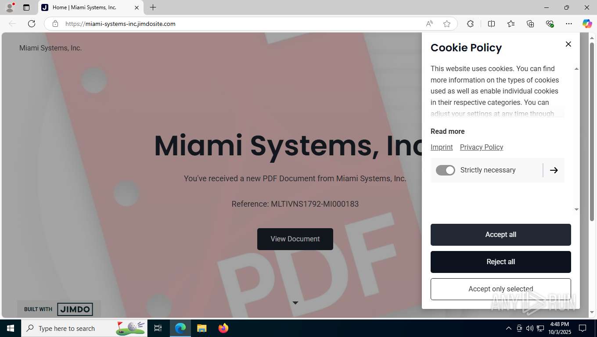Reload the current page
Image resolution: width=597 pixels, height=337 pixels.
tap(32, 24)
